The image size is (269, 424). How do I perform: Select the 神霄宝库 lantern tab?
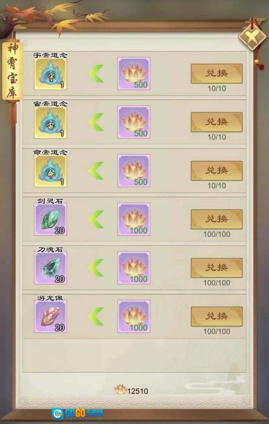pos(12,71)
